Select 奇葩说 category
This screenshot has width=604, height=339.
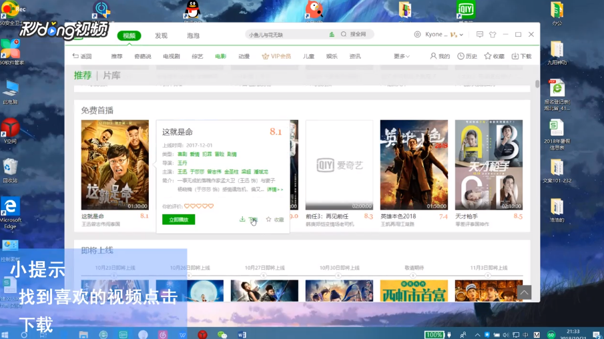coord(143,56)
